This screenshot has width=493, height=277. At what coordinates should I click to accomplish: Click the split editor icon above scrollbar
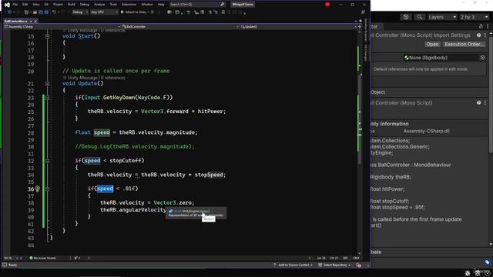(360, 27)
